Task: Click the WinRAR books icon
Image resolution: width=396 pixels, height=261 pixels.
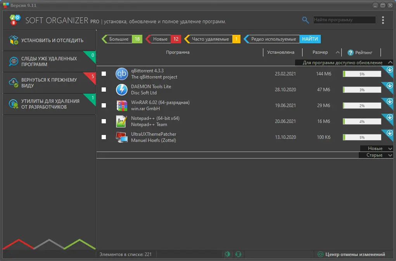Action: click(121, 106)
